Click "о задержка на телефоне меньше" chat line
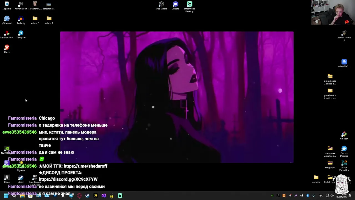Viewport: 355px width, 200px height. coord(73,125)
